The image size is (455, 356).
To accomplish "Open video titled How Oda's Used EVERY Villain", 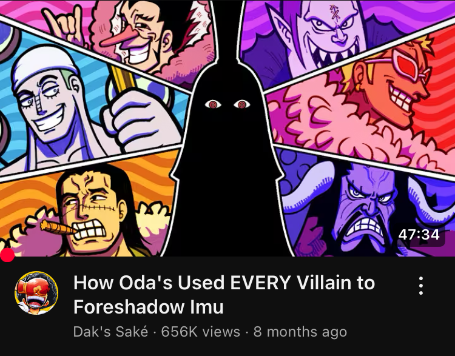I will click(x=224, y=295).
